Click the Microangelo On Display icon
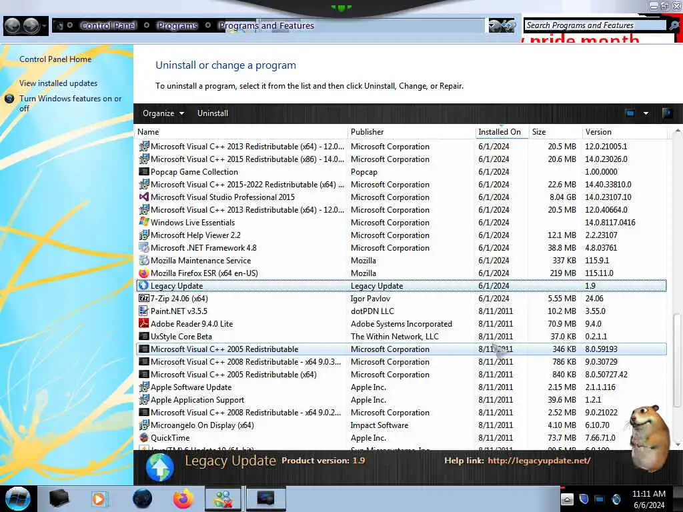The width and height of the screenshot is (683, 512). click(144, 425)
